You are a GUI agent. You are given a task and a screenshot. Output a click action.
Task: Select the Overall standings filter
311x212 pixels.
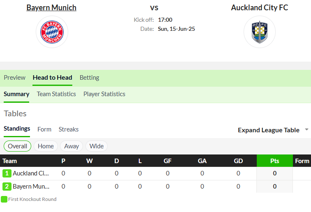pyautogui.click(x=17, y=146)
